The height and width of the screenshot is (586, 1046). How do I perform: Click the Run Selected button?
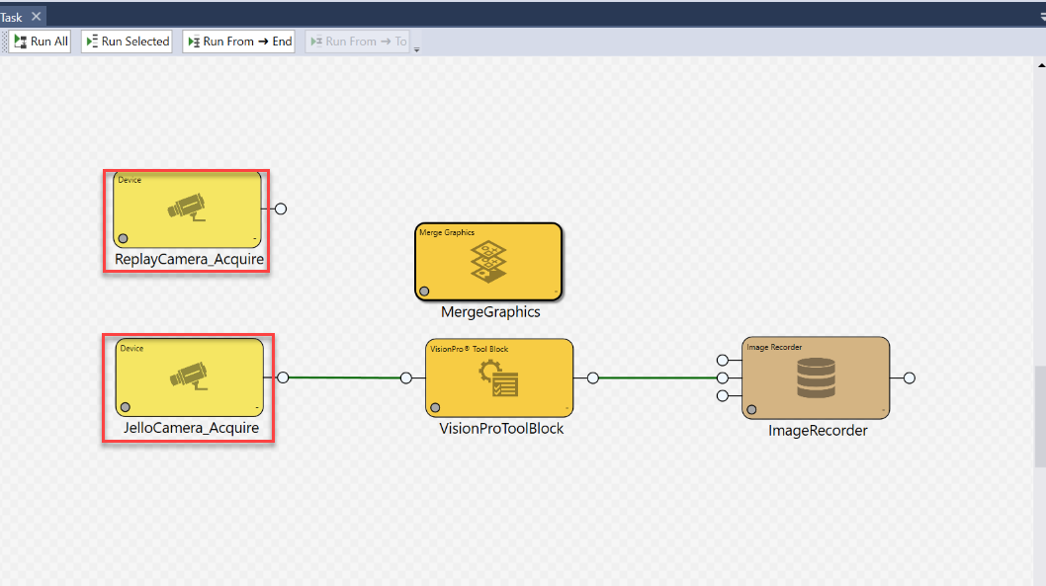pos(127,41)
